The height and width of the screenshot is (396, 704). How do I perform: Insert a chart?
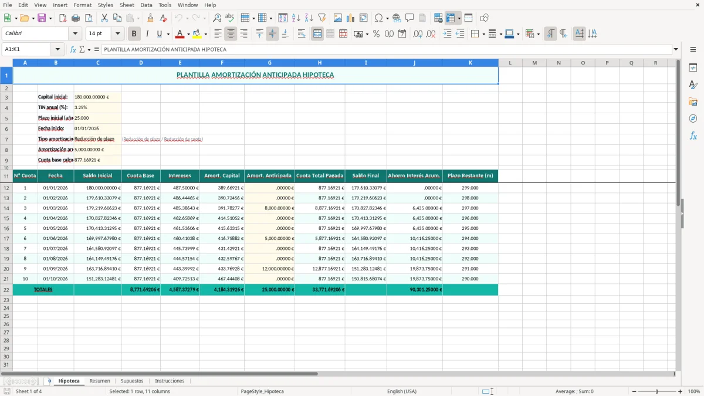pos(351,18)
